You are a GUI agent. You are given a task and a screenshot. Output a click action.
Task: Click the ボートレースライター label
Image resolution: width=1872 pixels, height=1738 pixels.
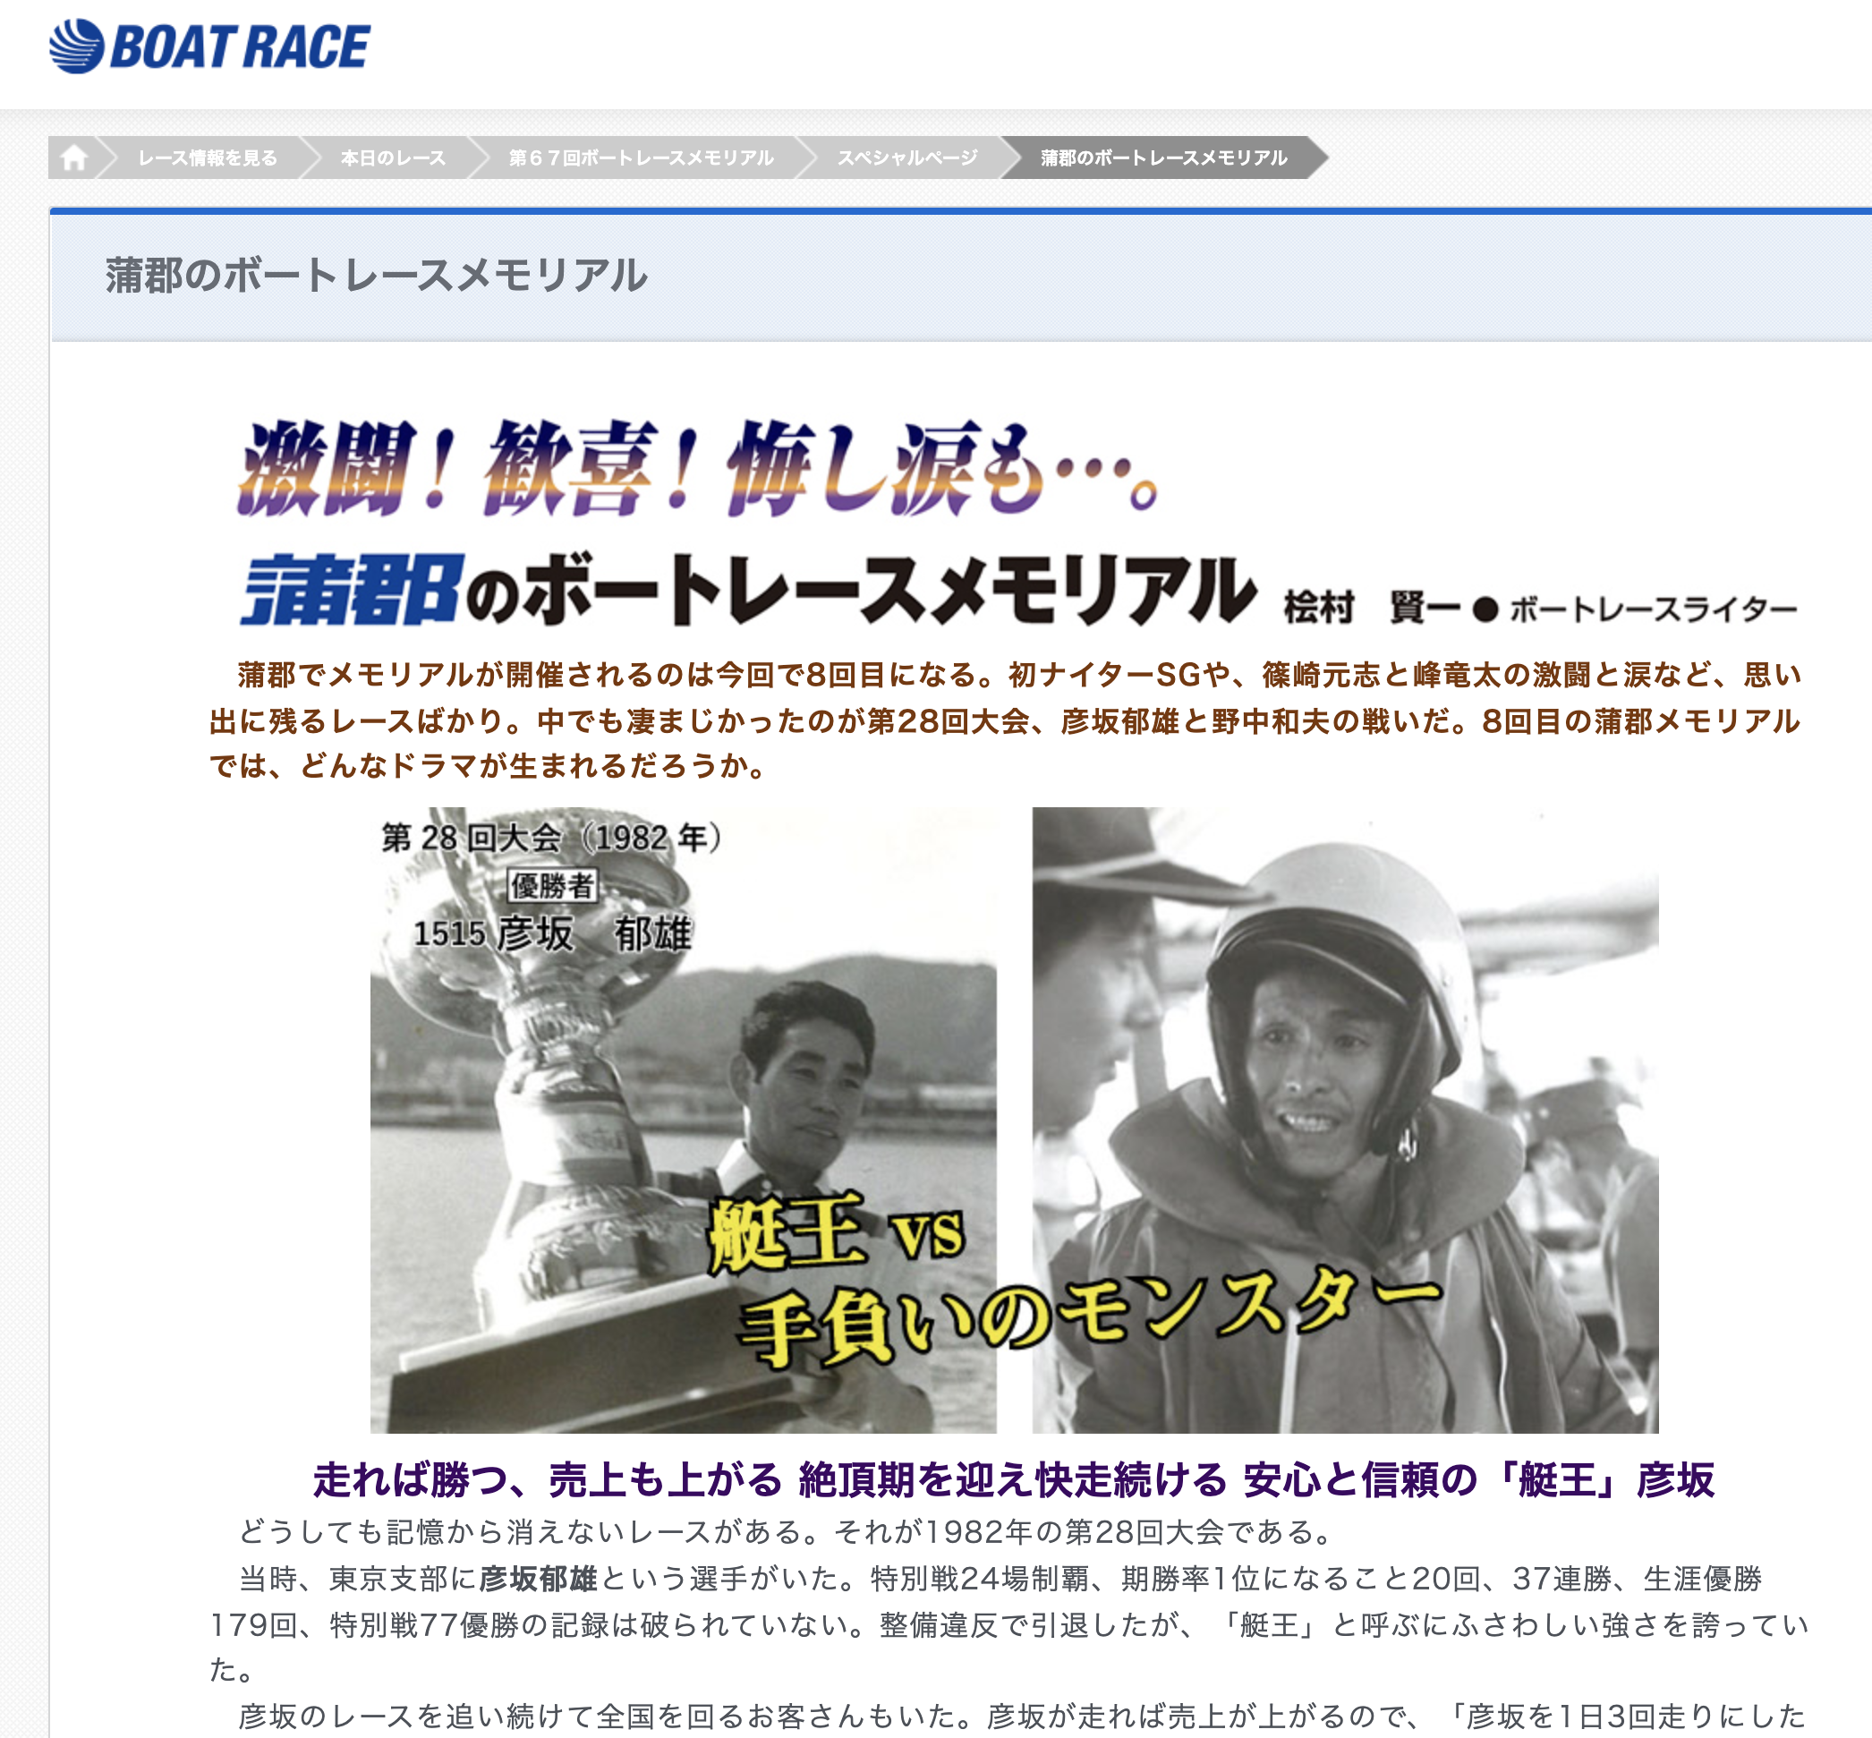click(x=1653, y=609)
